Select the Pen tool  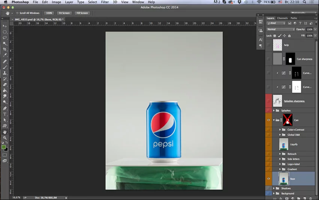[5, 108]
